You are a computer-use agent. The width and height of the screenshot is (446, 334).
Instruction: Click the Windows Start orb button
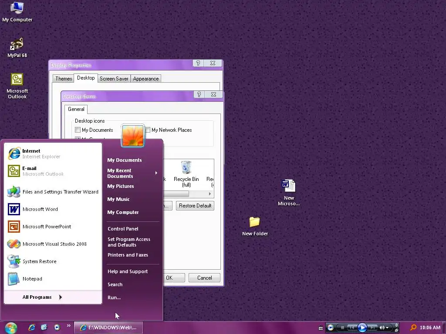point(11,328)
